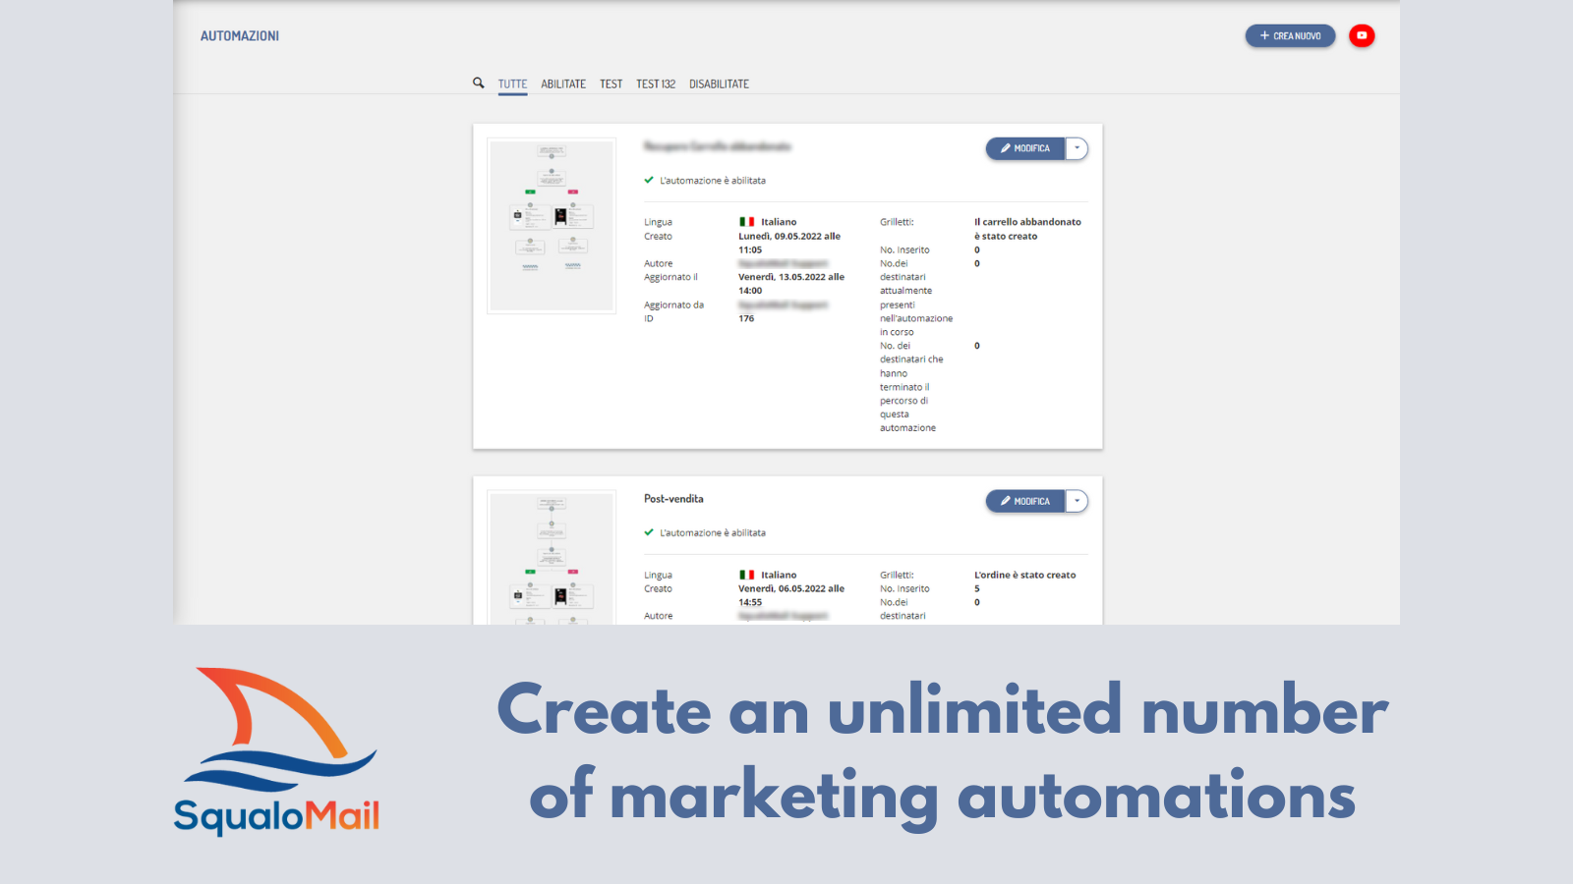Open the Post-vendita workflow thumbnail
This screenshot has height=884, width=1573.
[x=552, y=557]
